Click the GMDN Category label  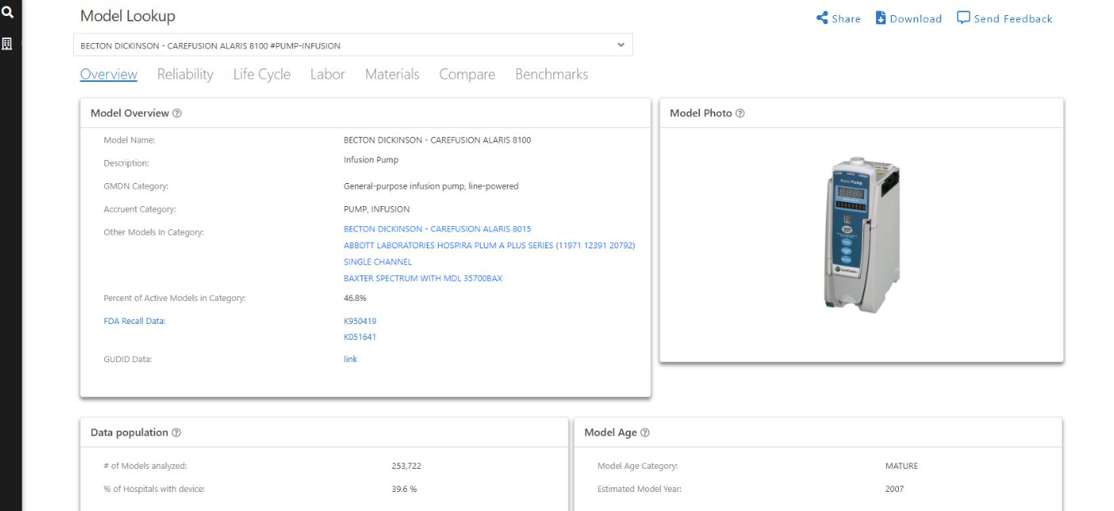[136, 186]
